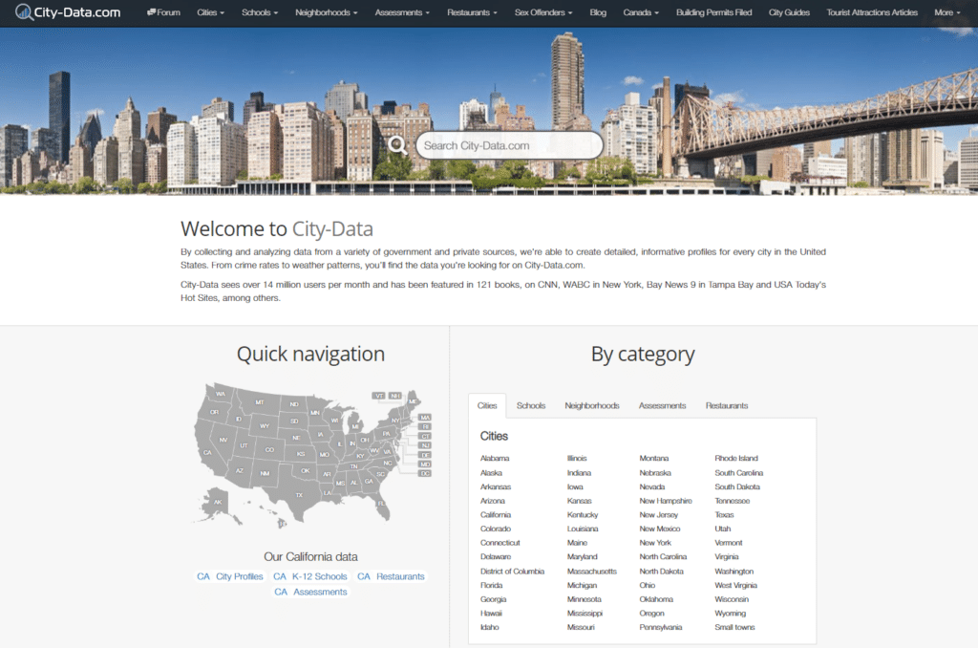The height and width of the screenshot is (648, 978).
Task: Open the More dropdown at far right
Action: 946,12
